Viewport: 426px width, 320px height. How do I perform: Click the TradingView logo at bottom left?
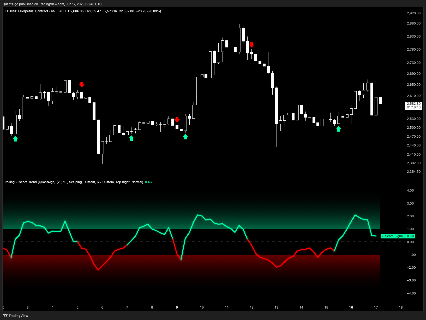point(15,316)
